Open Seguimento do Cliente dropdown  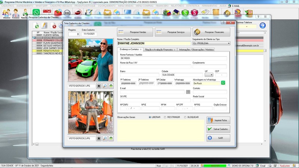[228, 43]
